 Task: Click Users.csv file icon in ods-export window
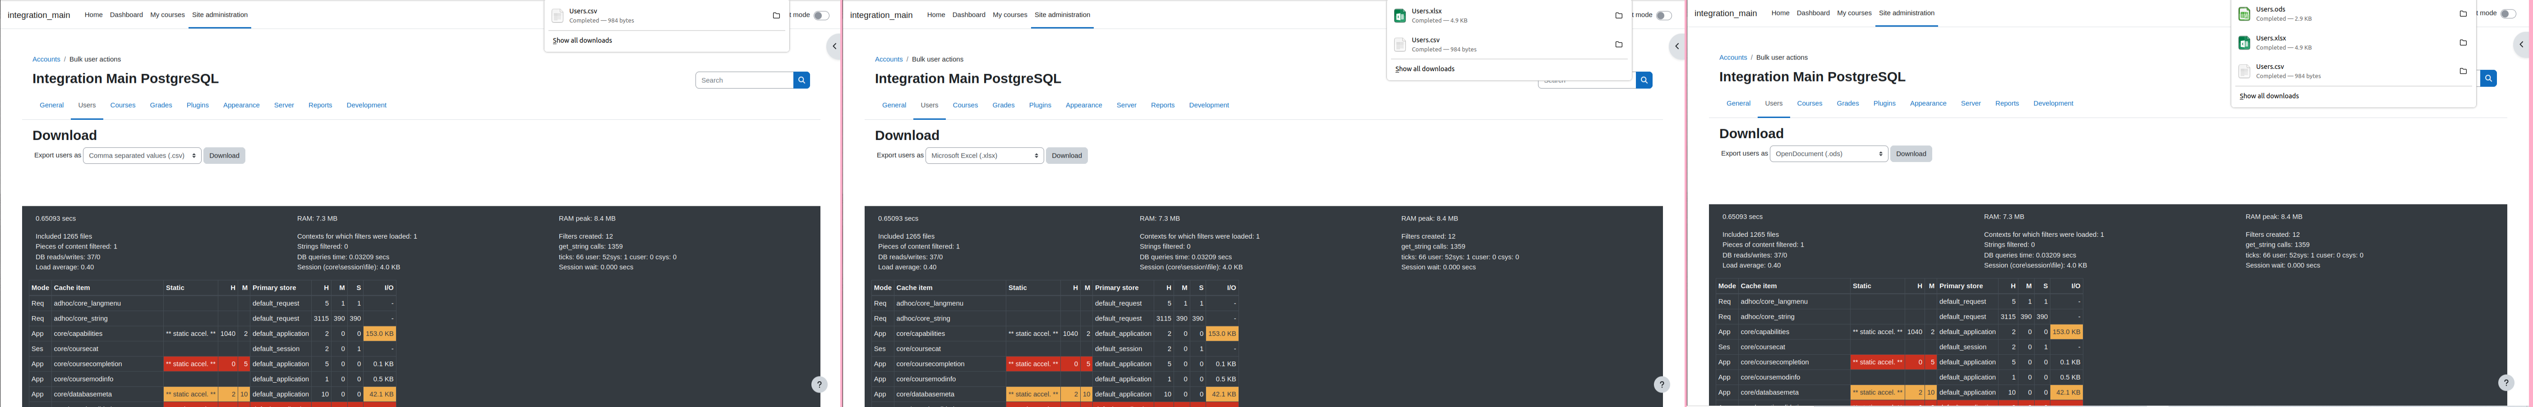coord(2245,71)
